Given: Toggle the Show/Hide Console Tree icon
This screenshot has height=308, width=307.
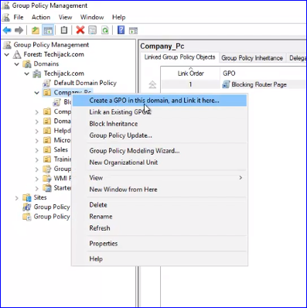Looking at the screenshot, I should pos(48,30).
